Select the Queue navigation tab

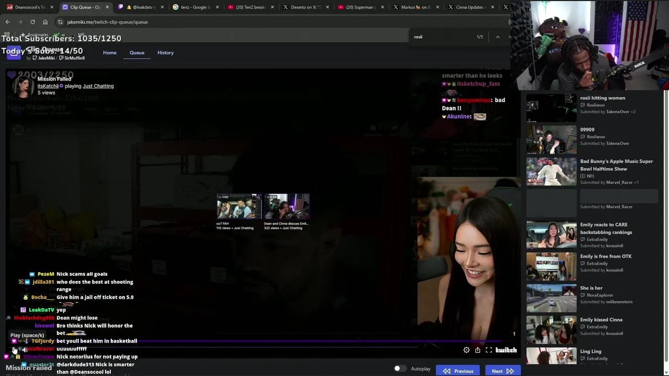click(137, 53)
